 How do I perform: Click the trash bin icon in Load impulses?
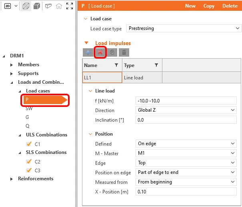coord(124,53)
